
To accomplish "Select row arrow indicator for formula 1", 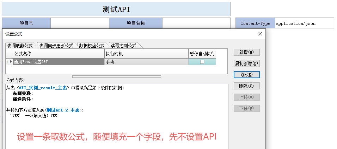I will click(10, 62).
